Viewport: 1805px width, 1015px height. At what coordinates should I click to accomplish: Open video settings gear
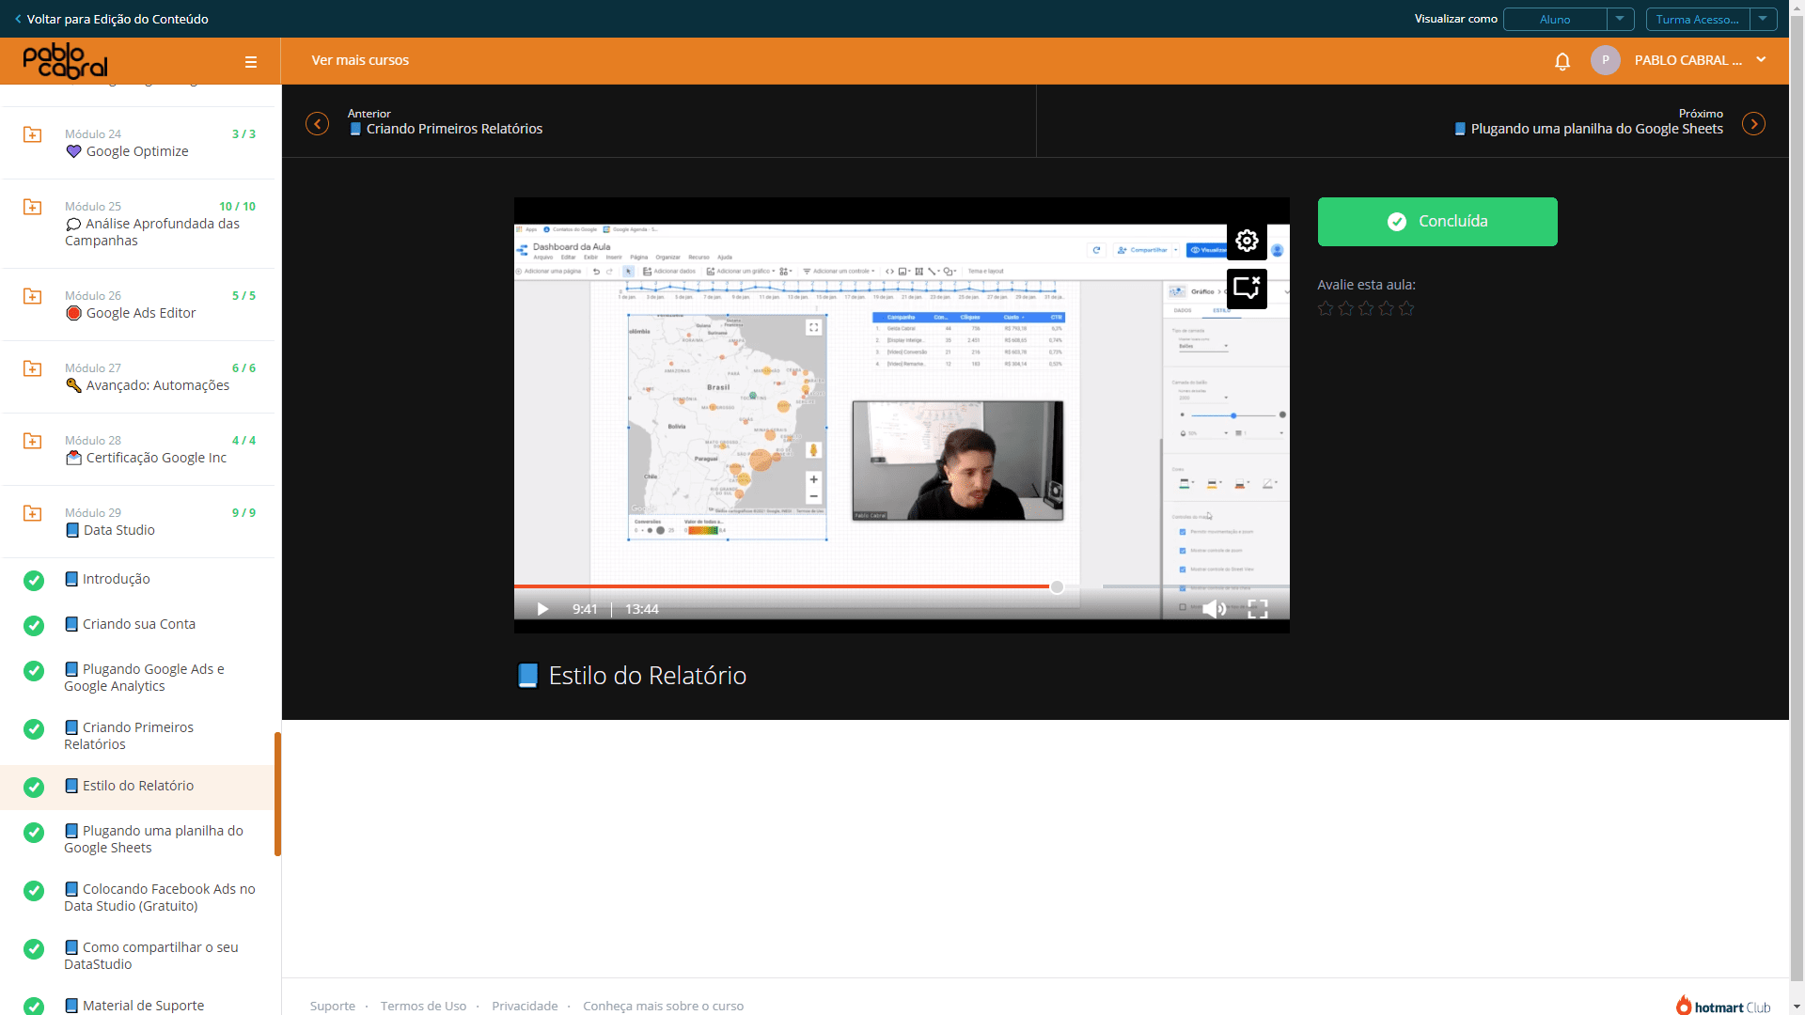coord(1247,242)
